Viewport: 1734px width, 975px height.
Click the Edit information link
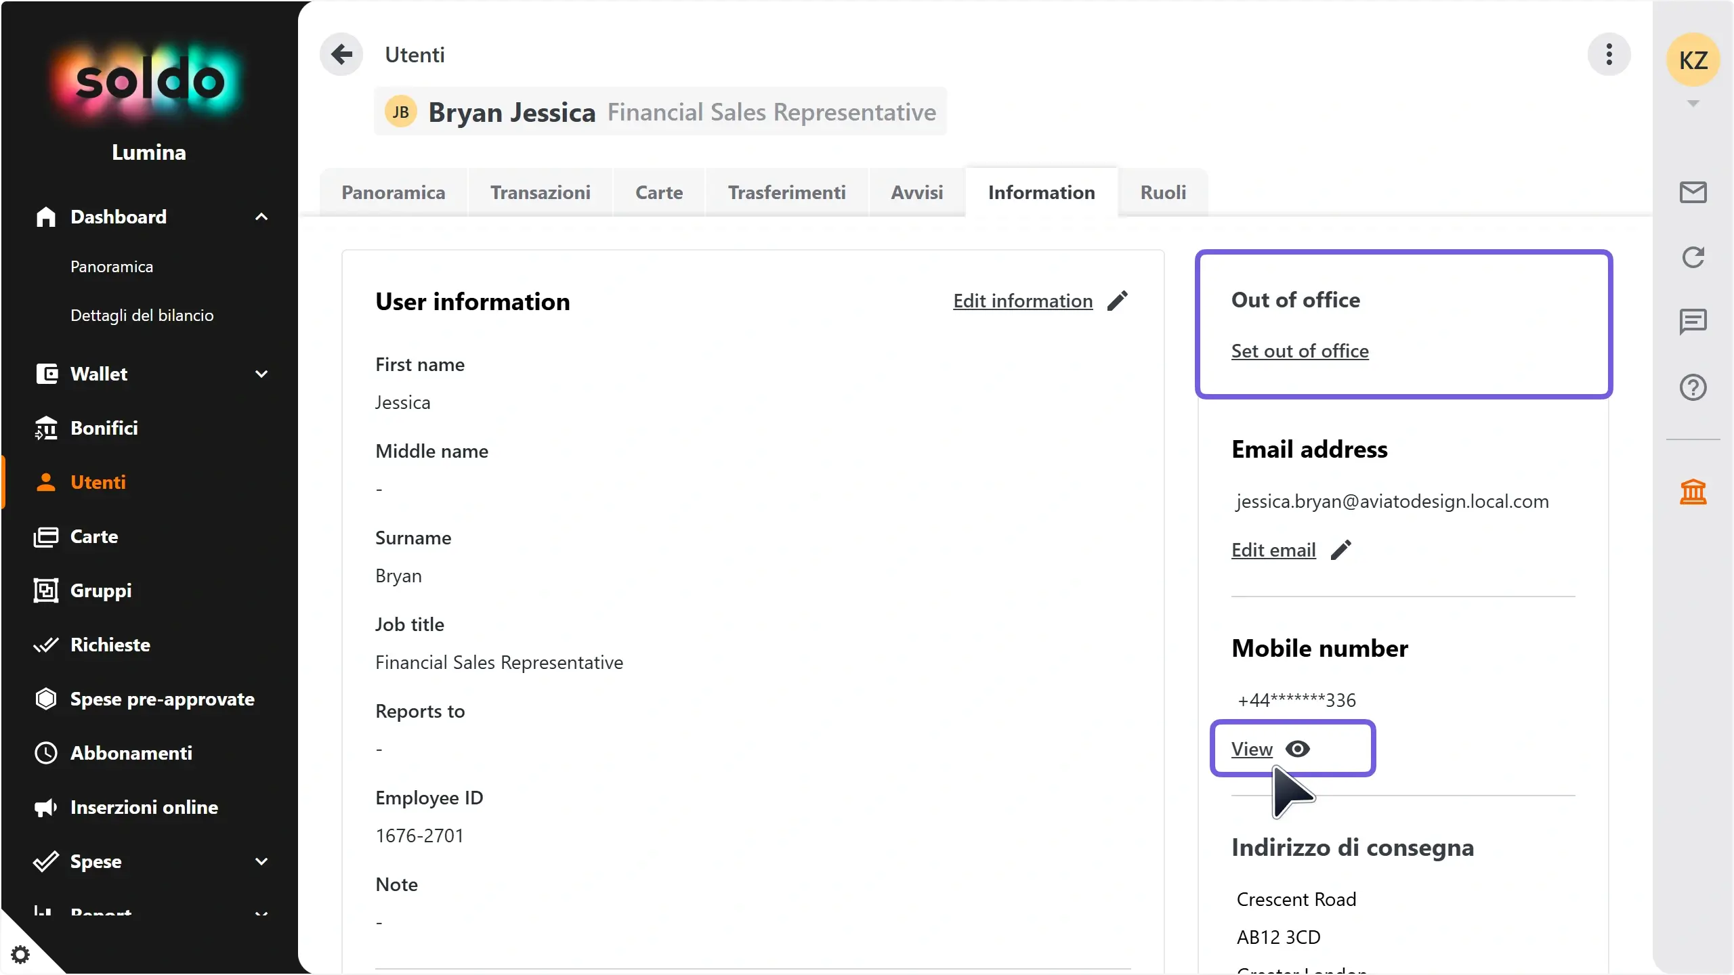click(x=1023, y=301)
